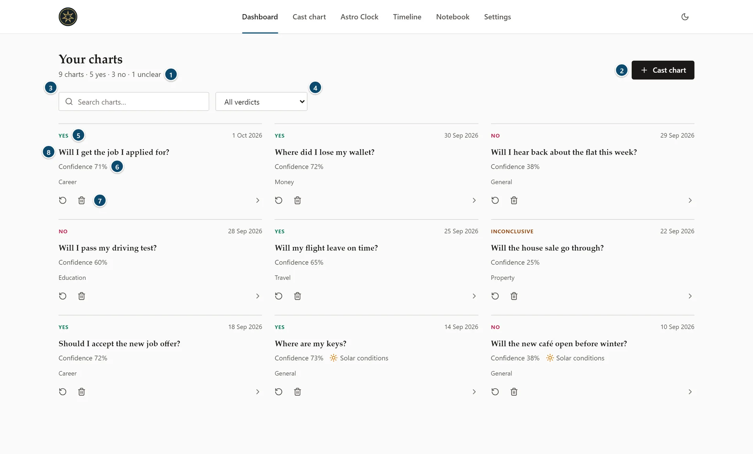Recast the 'Will I get the job' chart
Image resolution: width=753 pixels, height=454 pixels.
(63, 201)
